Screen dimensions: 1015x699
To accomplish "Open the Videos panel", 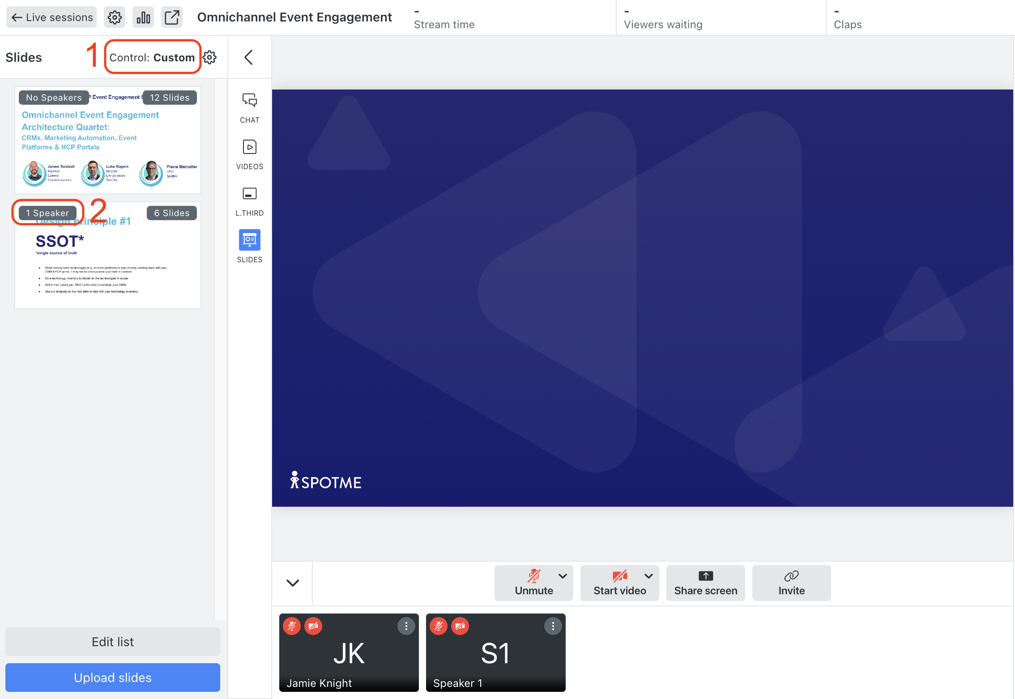I will coord(250,155).
